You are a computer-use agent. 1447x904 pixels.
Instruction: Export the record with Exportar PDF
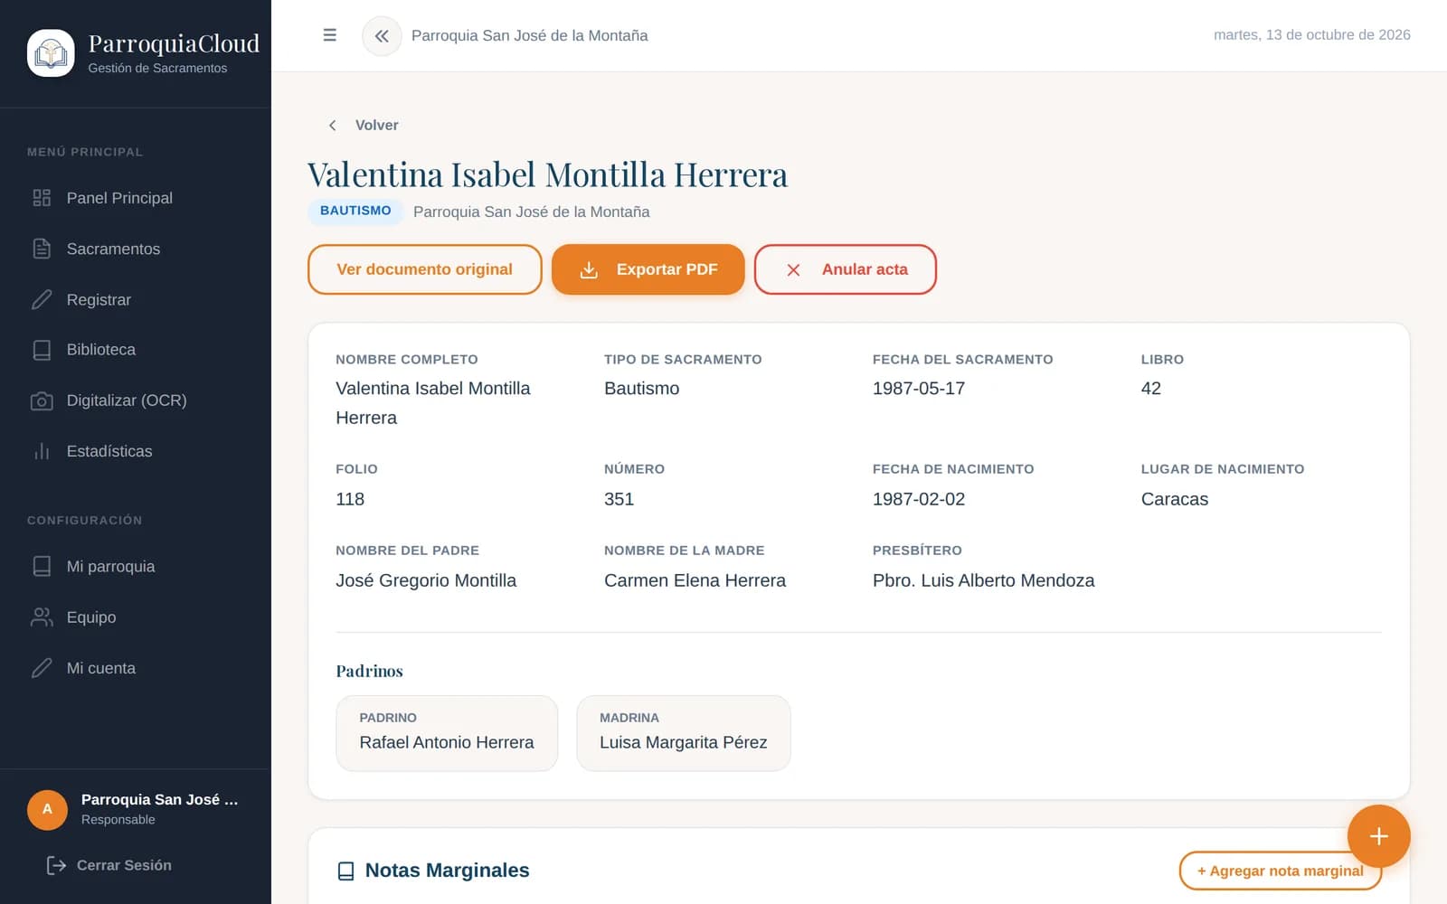(x=648, y=269)
